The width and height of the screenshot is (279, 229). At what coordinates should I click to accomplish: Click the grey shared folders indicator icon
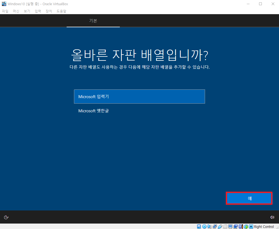coord(225,226)
